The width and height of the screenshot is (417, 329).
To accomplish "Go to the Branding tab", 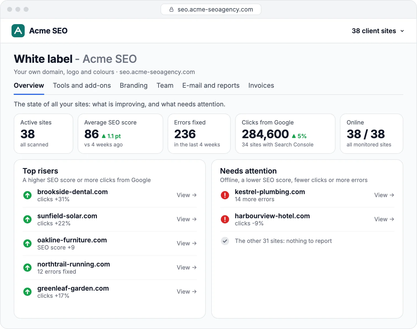I will (x=134, y=86).
